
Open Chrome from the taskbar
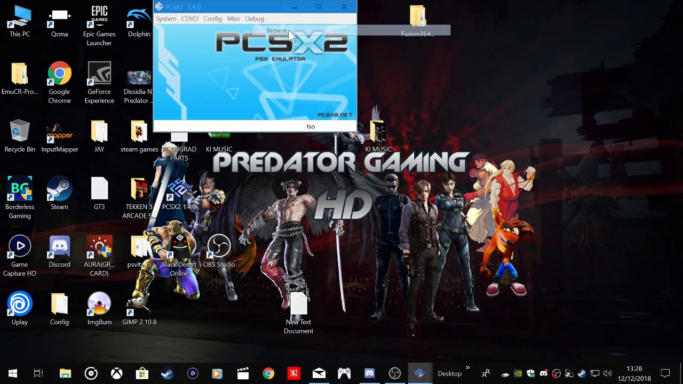click(268, 373)
